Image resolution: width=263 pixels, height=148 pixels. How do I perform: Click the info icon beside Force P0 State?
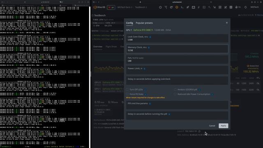145,94
